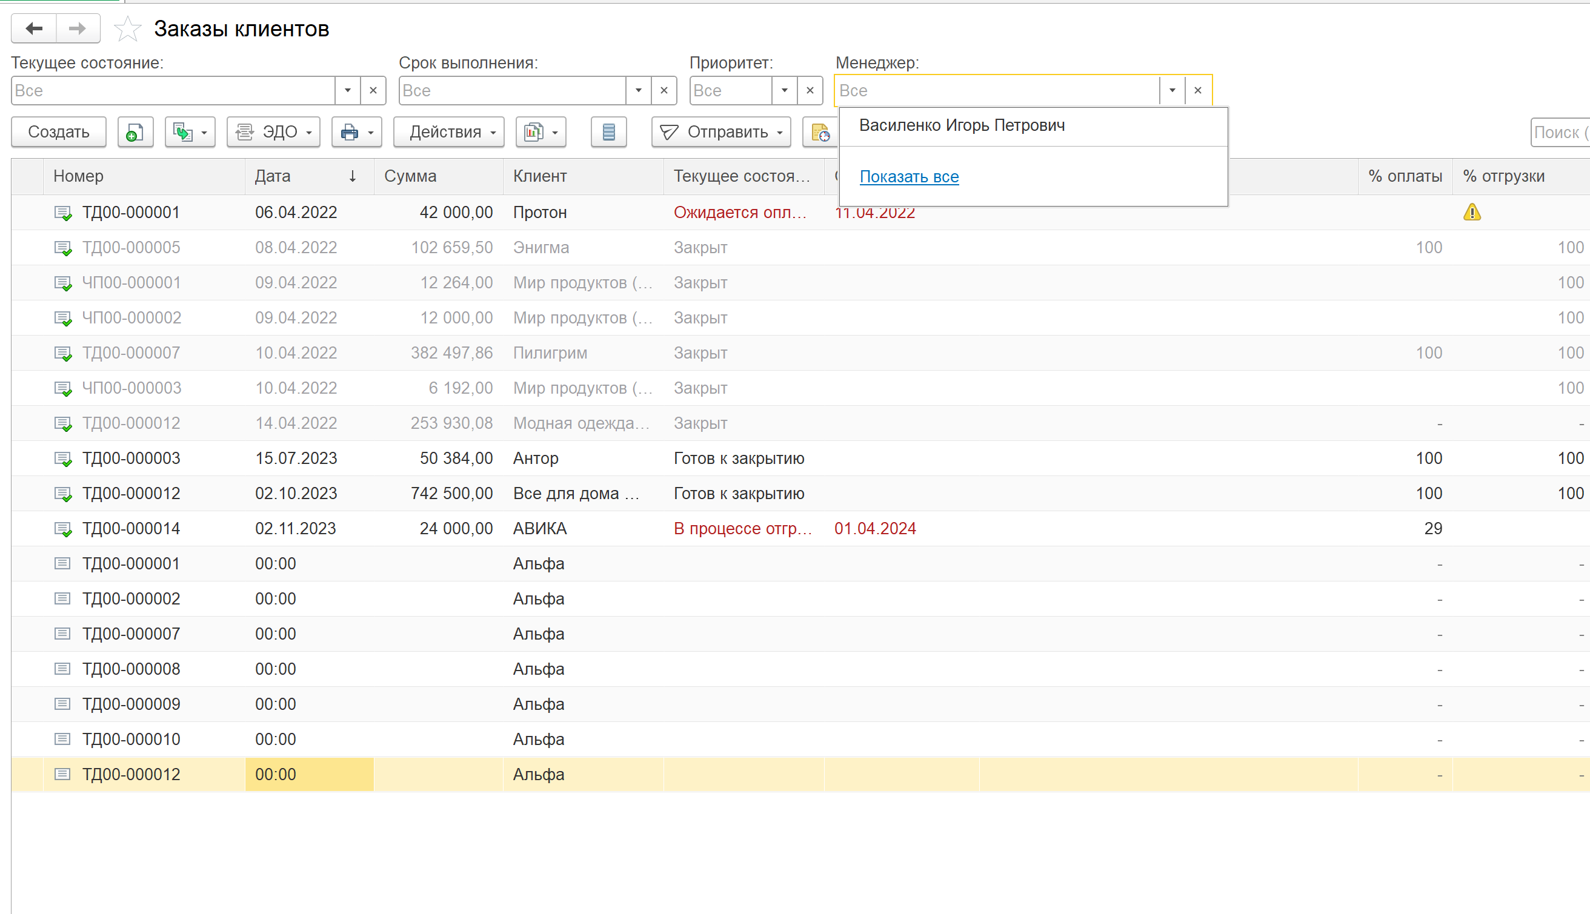Toggle the Менеджер dropdown arrow
Screen dimensions: 1590x914
click(1172, 90)
